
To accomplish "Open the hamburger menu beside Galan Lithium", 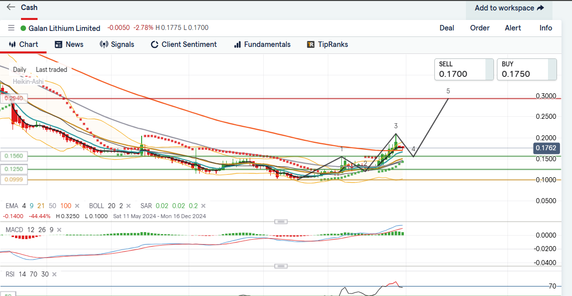I will point(11,28).
